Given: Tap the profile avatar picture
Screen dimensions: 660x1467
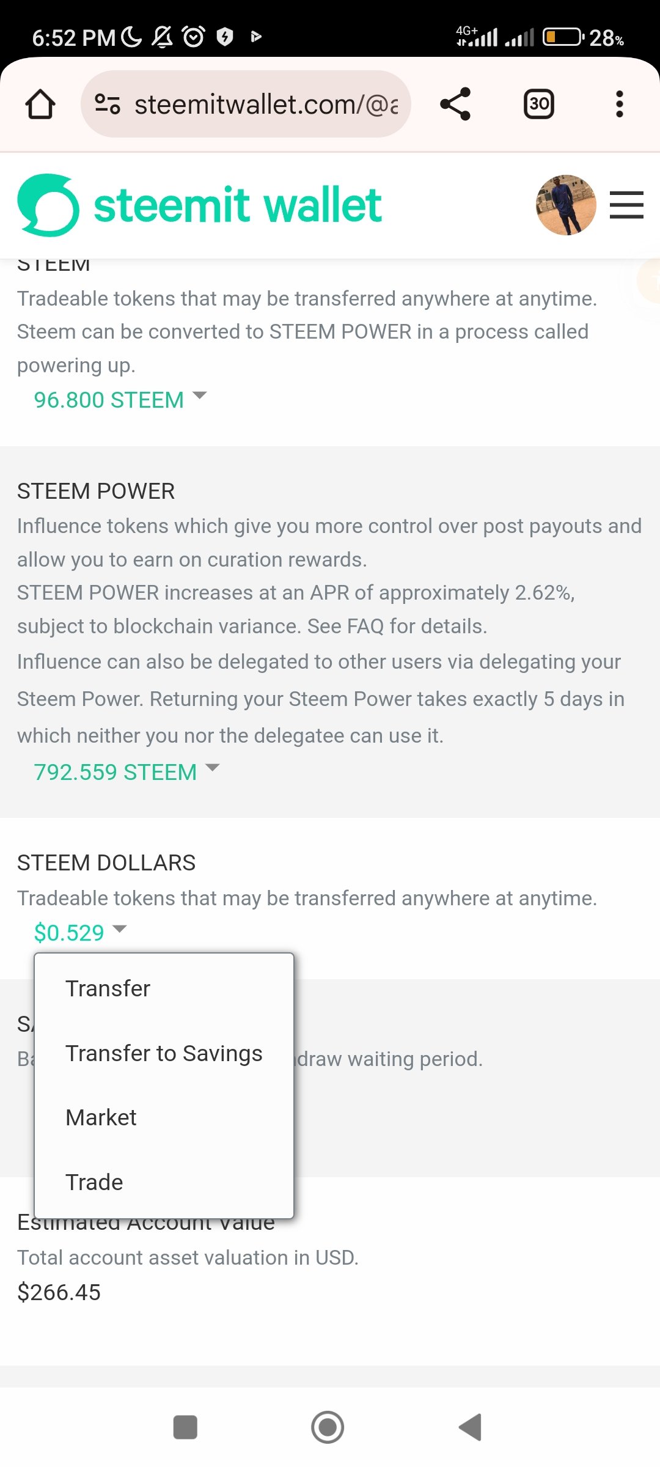Looking at the screenshot, I should [x=566, y=205].
